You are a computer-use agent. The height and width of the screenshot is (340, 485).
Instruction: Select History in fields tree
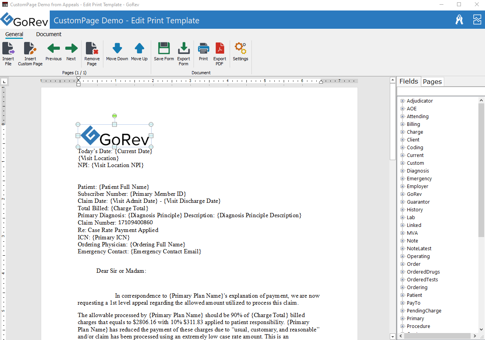pos(415,210)
